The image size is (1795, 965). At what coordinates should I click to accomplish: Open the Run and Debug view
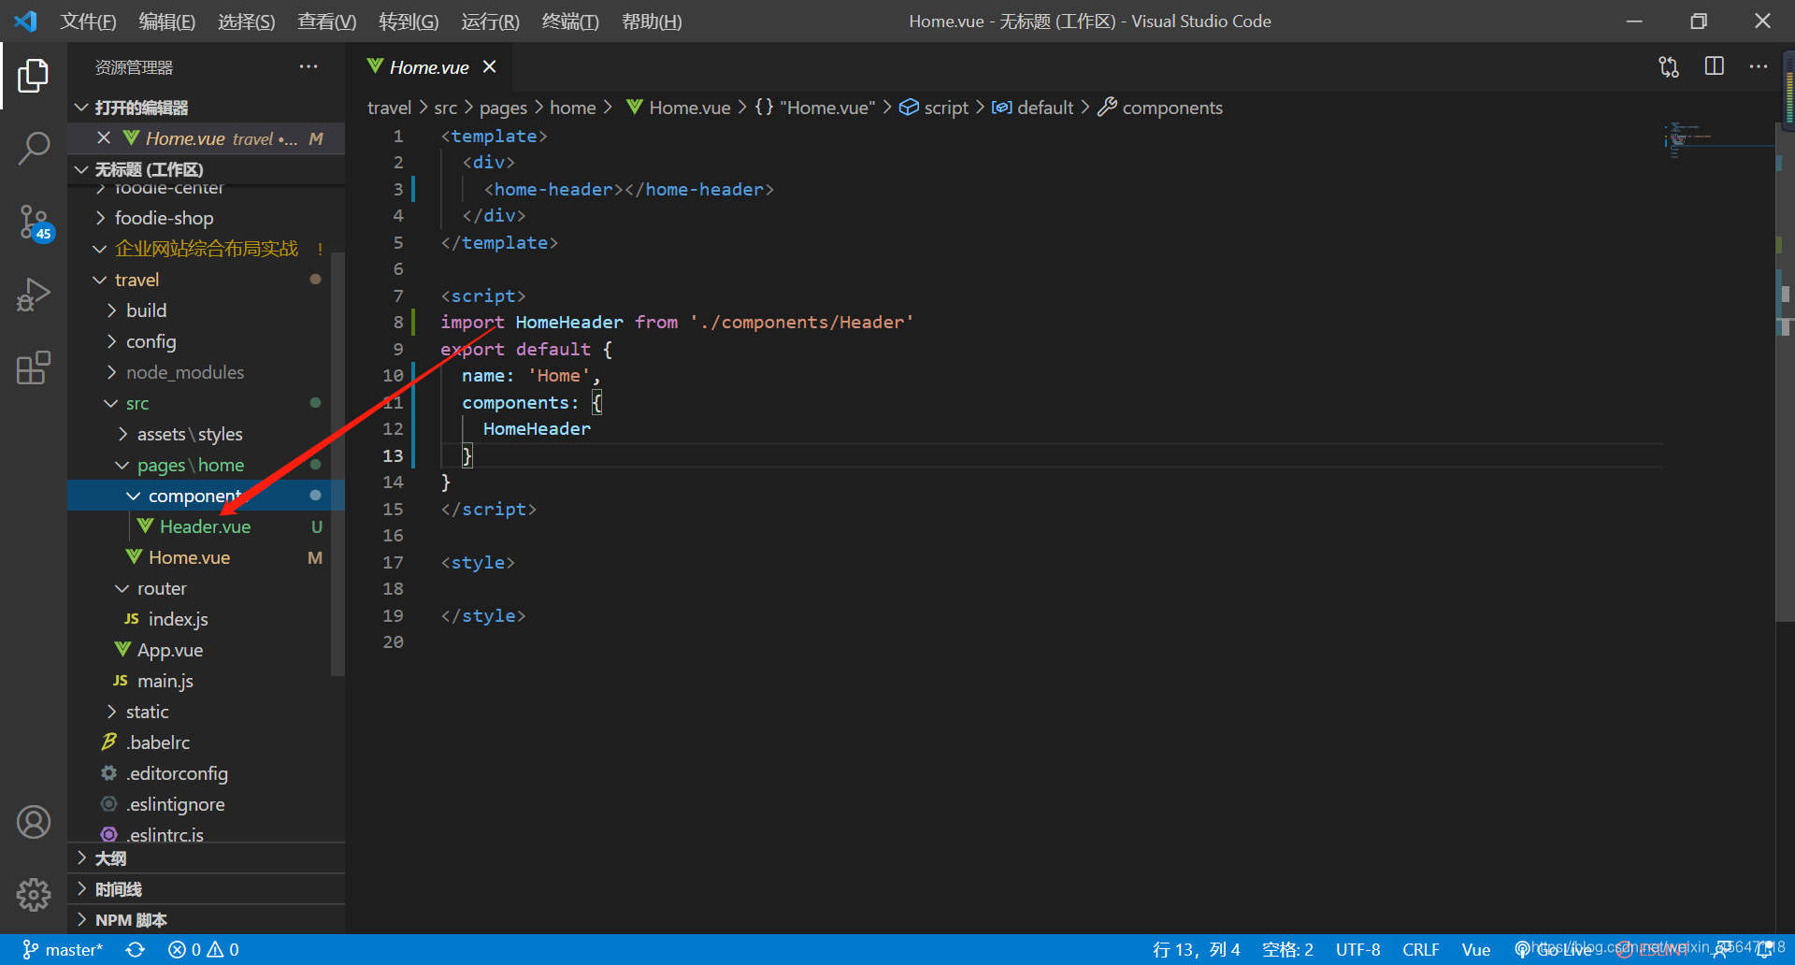pyautogui.click(x=34, y=295)
